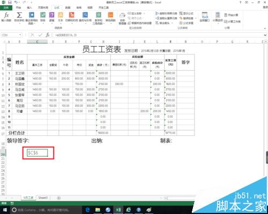Click Error Checking
The width and height of the screenshot is (268, 214).
(x=187, y=18)
